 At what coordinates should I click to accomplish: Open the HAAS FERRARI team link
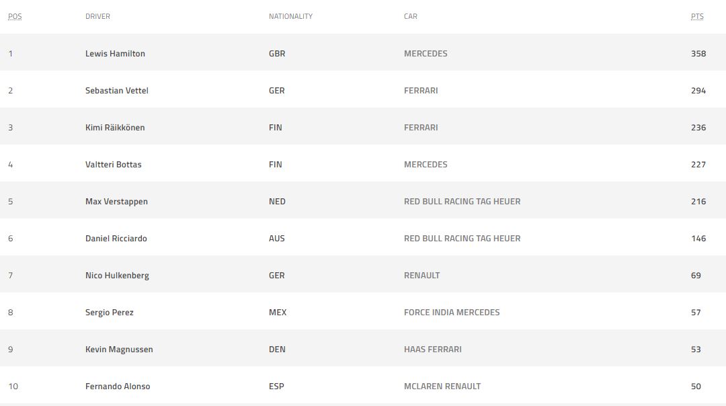433,350
